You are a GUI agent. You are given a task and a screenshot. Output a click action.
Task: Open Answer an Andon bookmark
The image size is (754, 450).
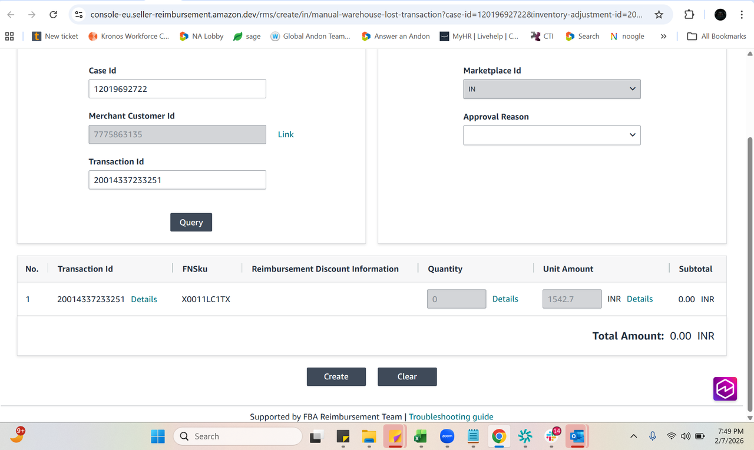[x=396, y=36]
